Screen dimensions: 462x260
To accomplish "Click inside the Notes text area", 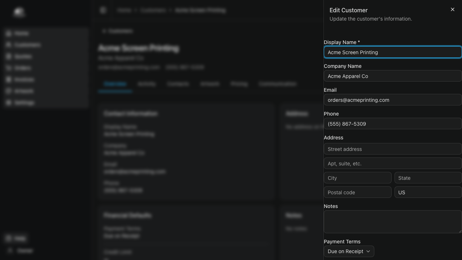I will click(393, 222).
